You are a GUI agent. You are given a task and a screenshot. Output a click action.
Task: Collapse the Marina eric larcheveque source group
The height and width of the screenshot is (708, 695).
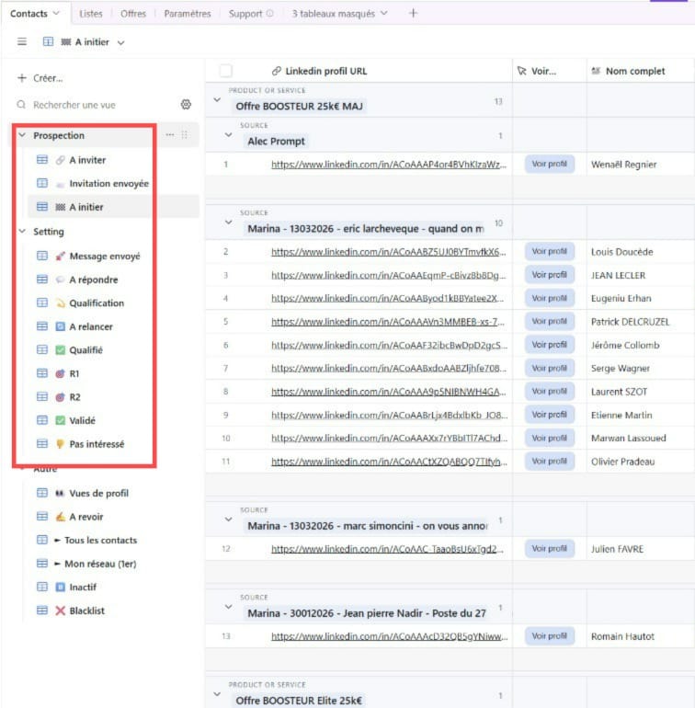(x=229, y=223)
